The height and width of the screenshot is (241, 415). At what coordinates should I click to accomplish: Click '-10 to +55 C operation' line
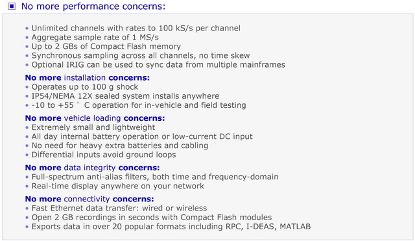coord(139,105)
